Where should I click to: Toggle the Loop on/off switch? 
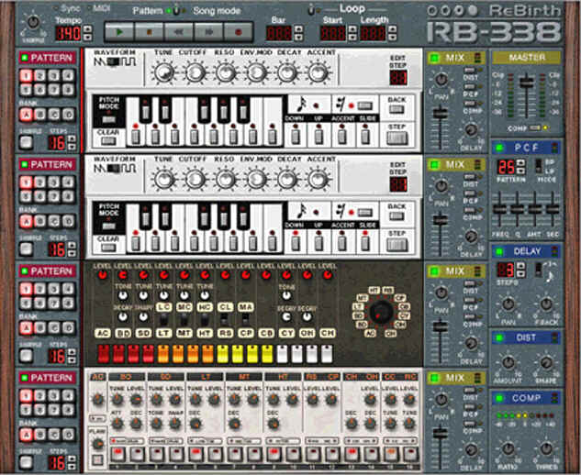coord(312,10)
